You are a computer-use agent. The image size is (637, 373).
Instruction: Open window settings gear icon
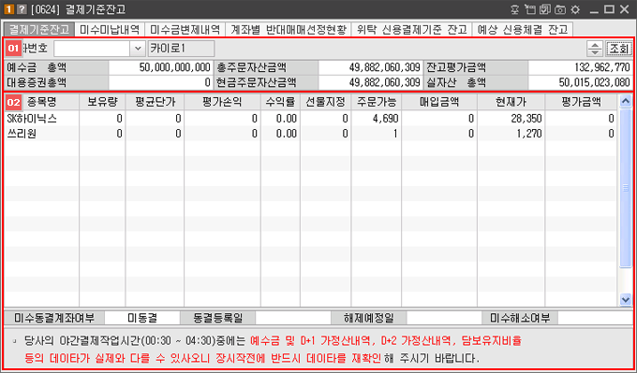point(575,9)
